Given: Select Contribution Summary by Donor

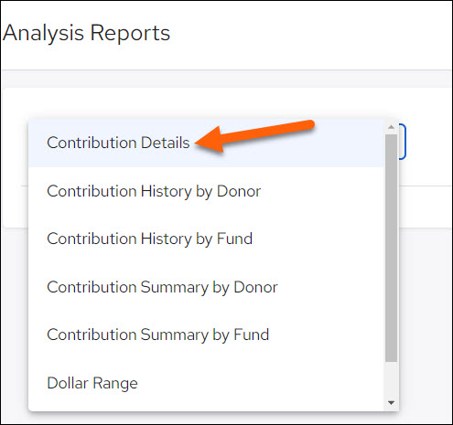Looking at the screenshot, I should point(206,287).
